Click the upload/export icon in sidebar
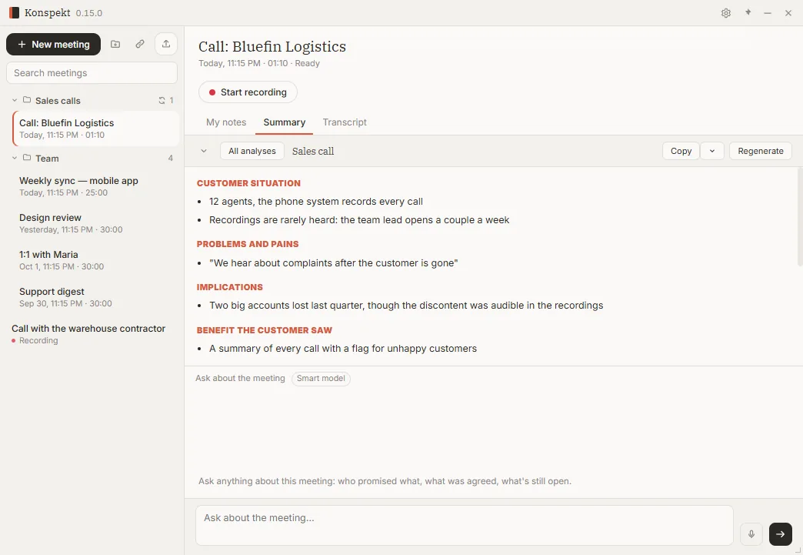This screenshot has width=803, height=555. [166, 44]
